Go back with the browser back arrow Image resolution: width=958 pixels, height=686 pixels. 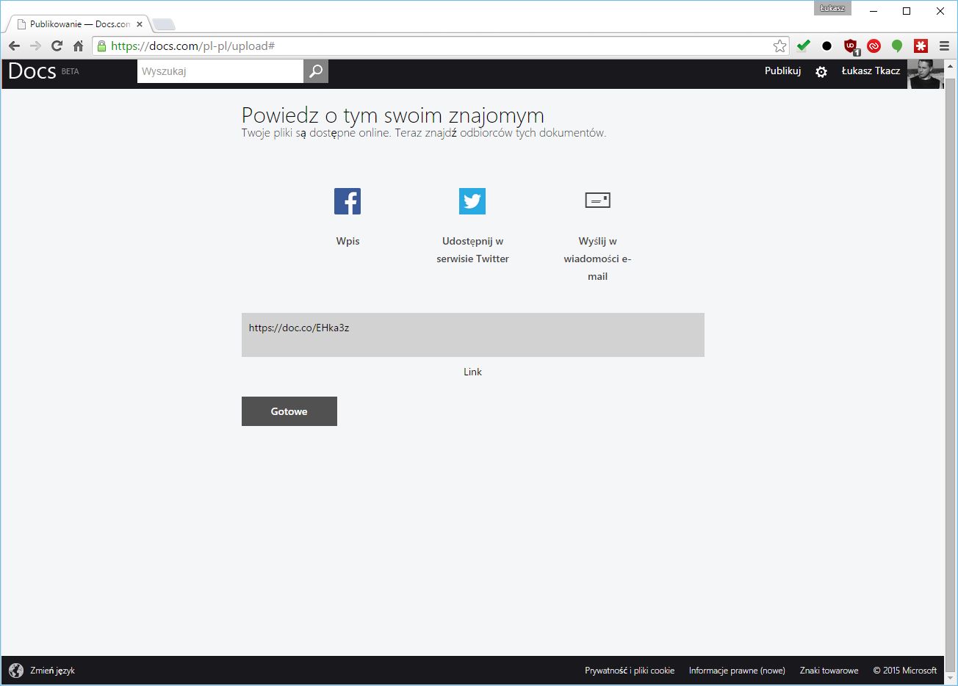click(15, 46)
